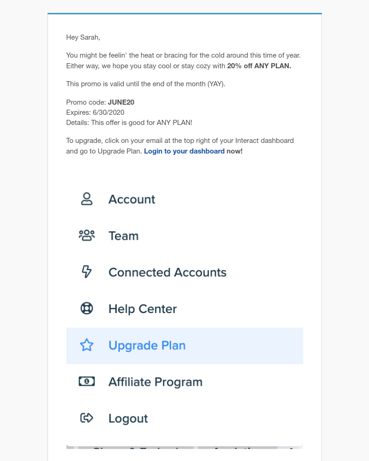
Task: Click the Account person icon
Action: [x=87, y=199]
